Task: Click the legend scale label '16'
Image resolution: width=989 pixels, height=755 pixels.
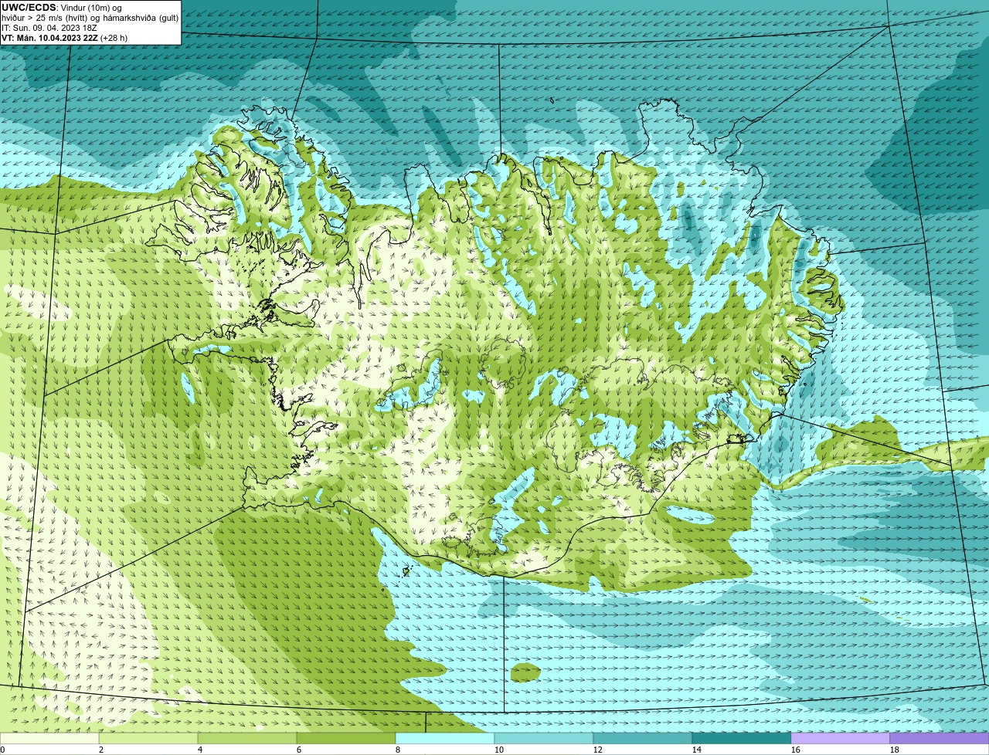Action: click(x=796, y=750)
